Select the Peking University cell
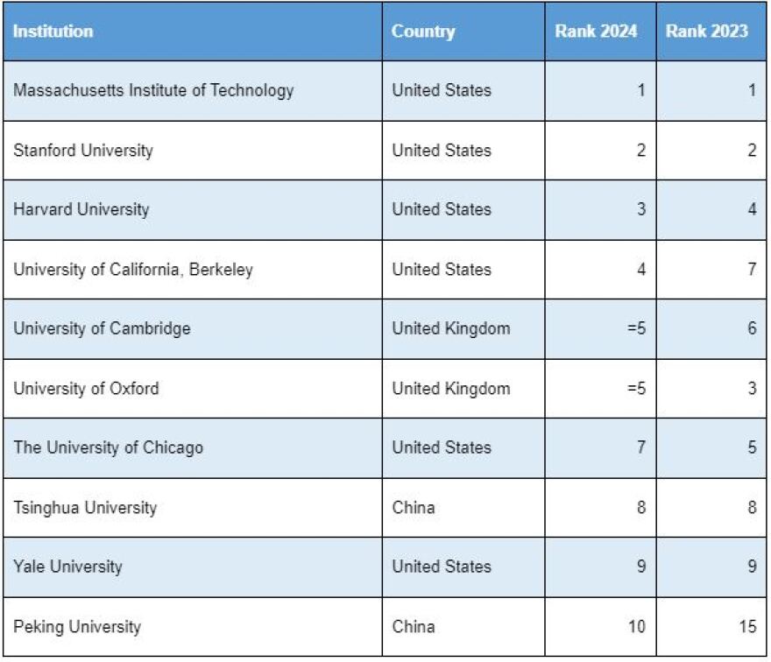 [77, 626]
